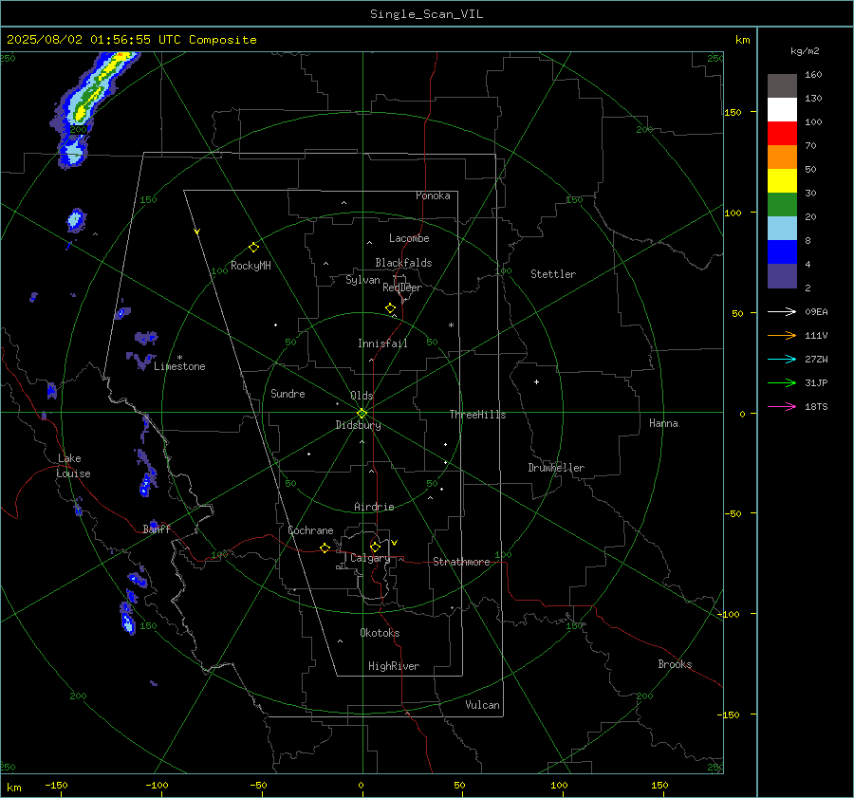Pick the green 20-30 legend swatch
854x798 pixels.
click(782, 205)
